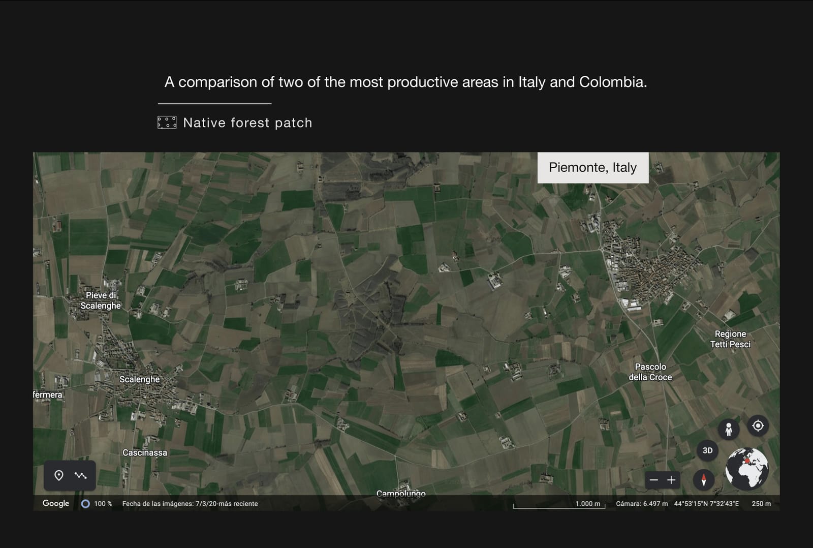Viewport: 813px width, 548px height.
Task: Click the fly to my location icon
Action: point(758,425)
